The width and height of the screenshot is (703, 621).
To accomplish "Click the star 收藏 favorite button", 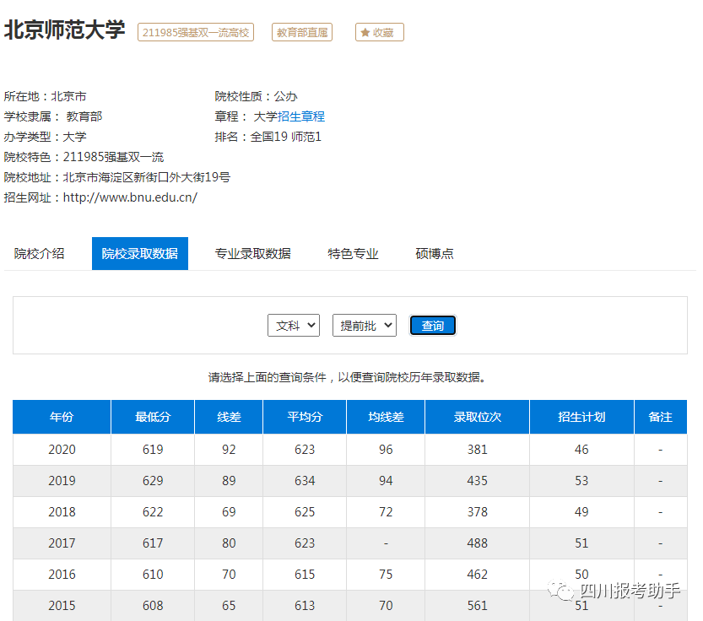I will pos(379,32).
